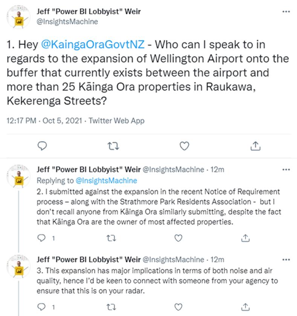This screenshot has height=316, width=297.
Task: Reply to tweet about Notice of Requirement
Action: [x=42, y=238]
